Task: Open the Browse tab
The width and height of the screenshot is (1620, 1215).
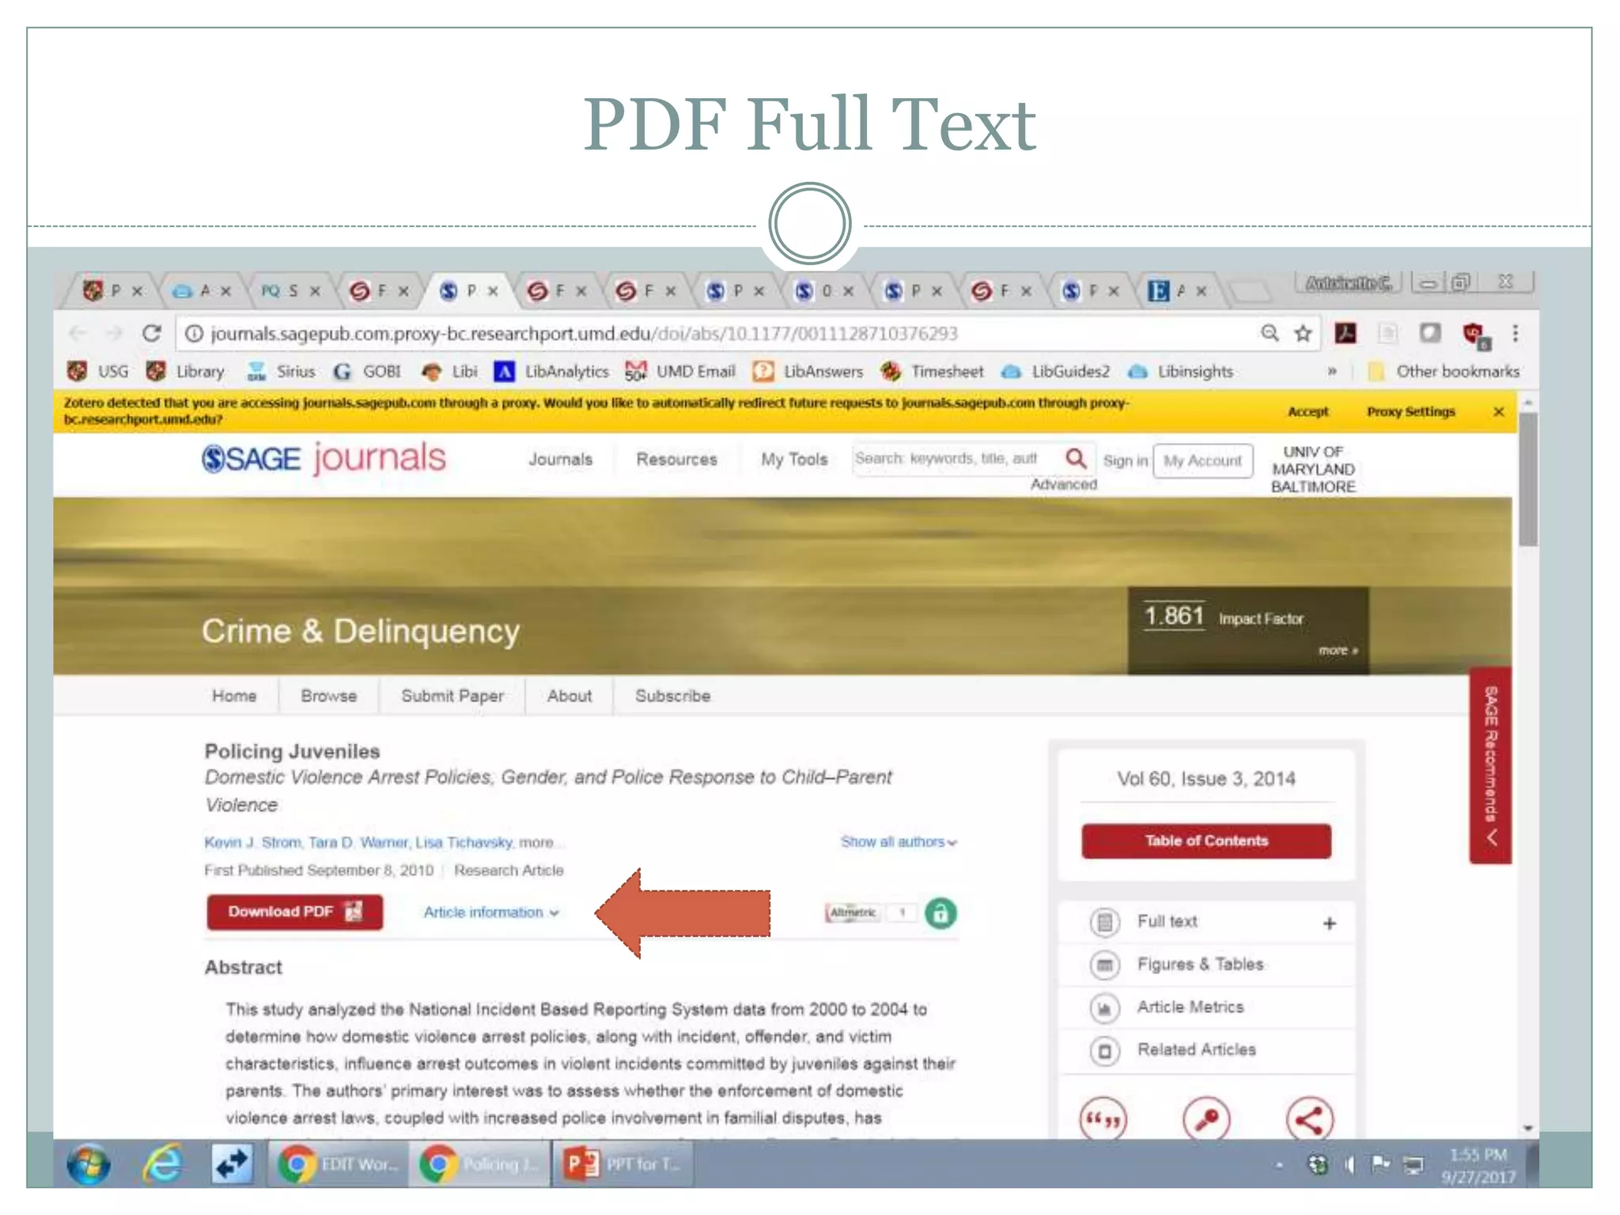Action: click(x=328, y=696)
